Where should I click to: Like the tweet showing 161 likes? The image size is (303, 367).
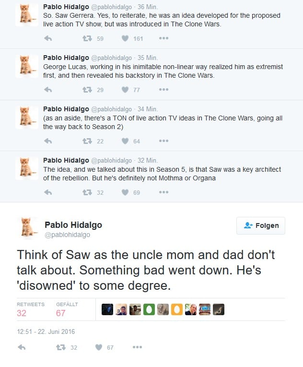(125, 38)
